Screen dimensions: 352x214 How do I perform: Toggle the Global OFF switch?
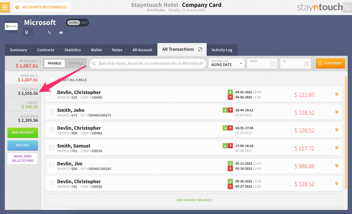coord(77,23)
